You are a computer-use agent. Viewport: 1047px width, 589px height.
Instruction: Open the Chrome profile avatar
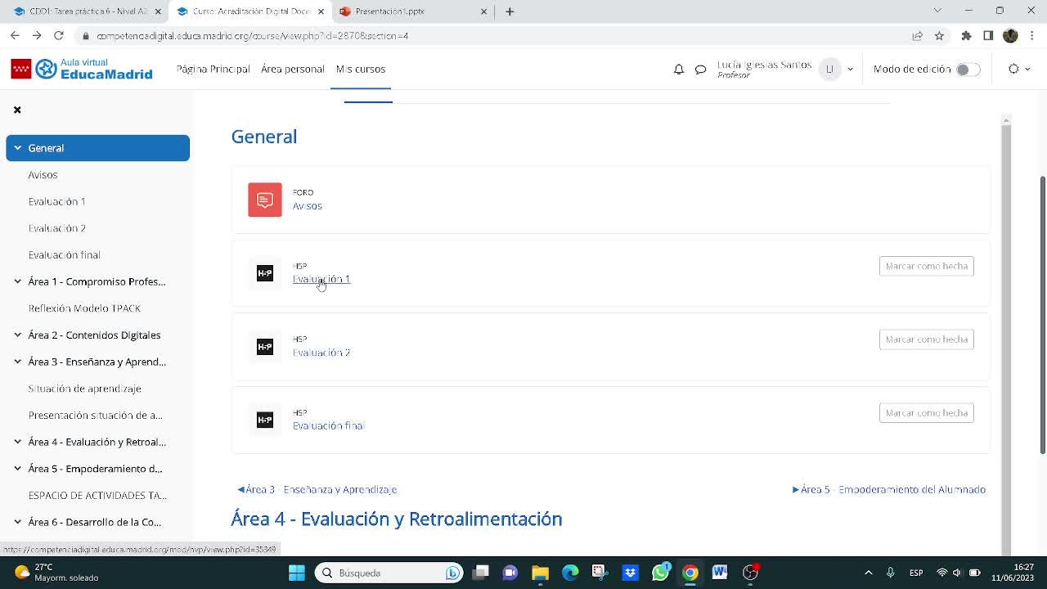(x=1010, y=36)
